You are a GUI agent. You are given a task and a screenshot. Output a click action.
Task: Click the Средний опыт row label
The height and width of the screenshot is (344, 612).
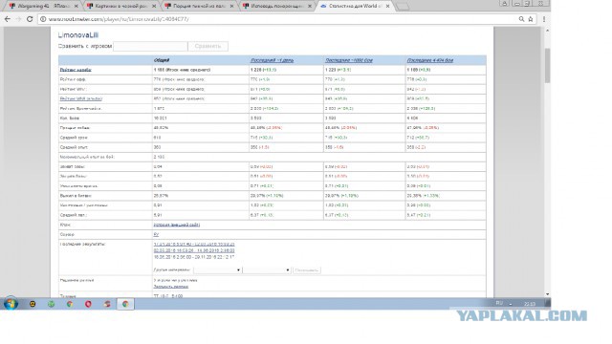pyautogui.click(x=74, y=147)
